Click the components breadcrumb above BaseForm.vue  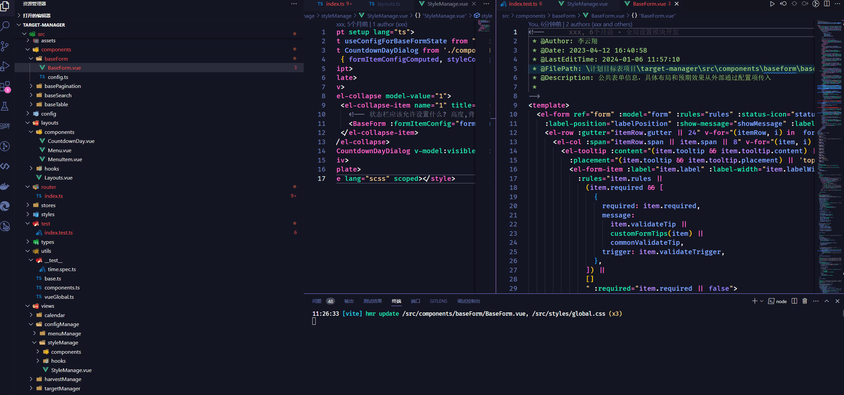tap(530, 15)
